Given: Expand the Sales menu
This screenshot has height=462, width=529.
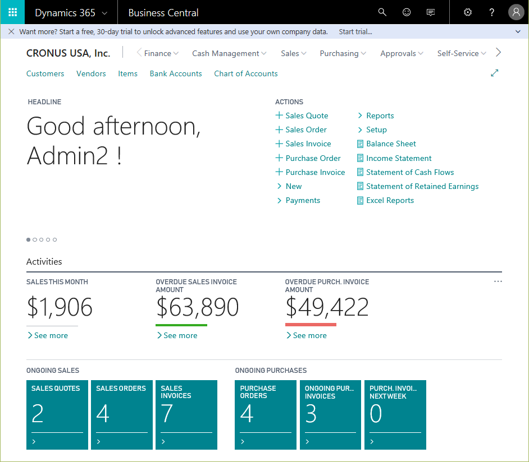Looking at the screenshot, I should [x=294, y=53].
